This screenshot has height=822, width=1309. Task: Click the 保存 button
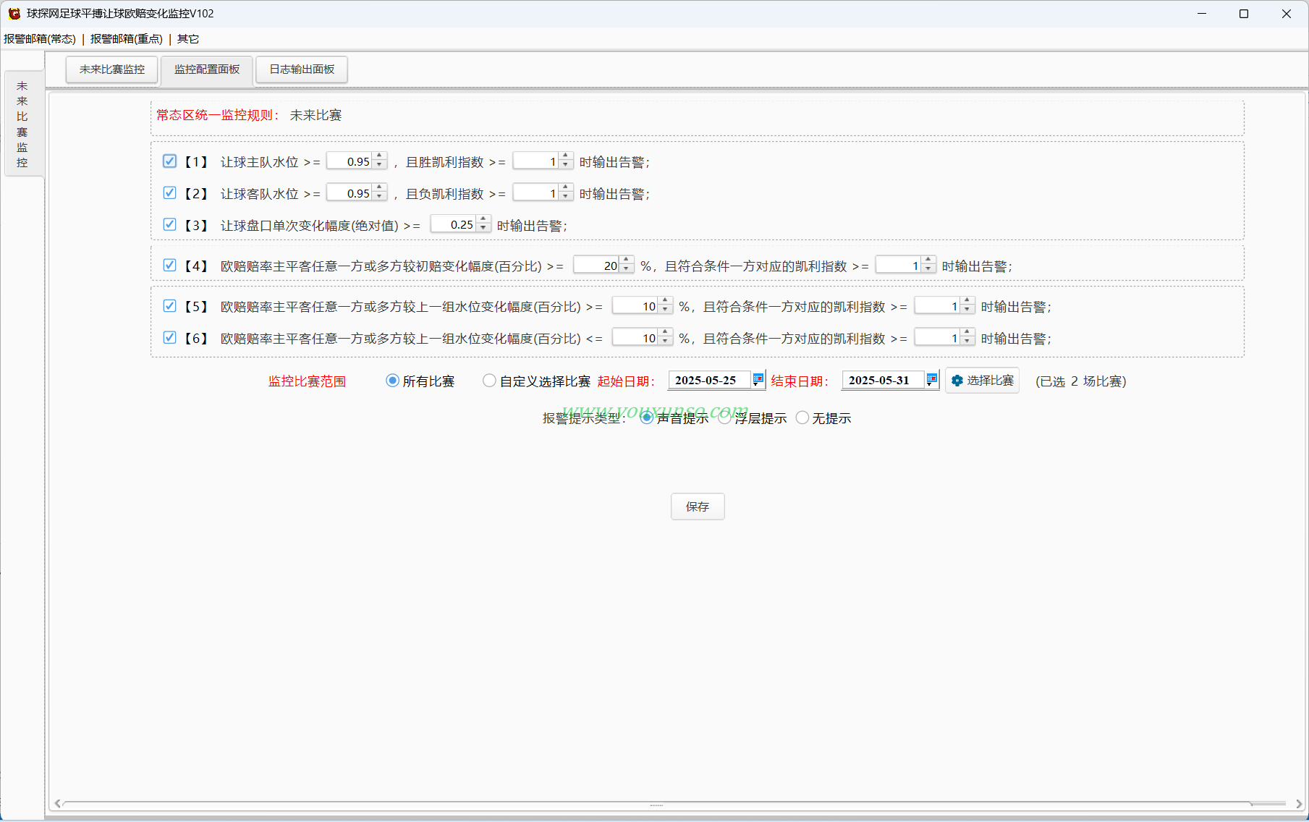click(x=697, y=507)
